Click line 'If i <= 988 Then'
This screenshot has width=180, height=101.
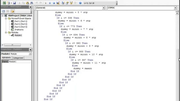click(x=79, y=52)
